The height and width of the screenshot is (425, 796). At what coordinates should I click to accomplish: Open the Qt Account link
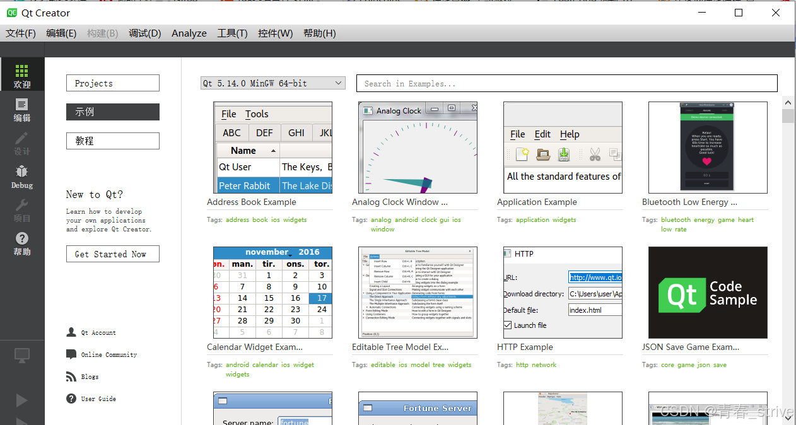98,332
